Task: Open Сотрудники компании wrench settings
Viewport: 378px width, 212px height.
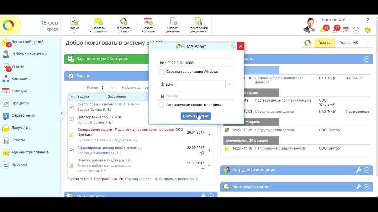Action: point(359,170)
